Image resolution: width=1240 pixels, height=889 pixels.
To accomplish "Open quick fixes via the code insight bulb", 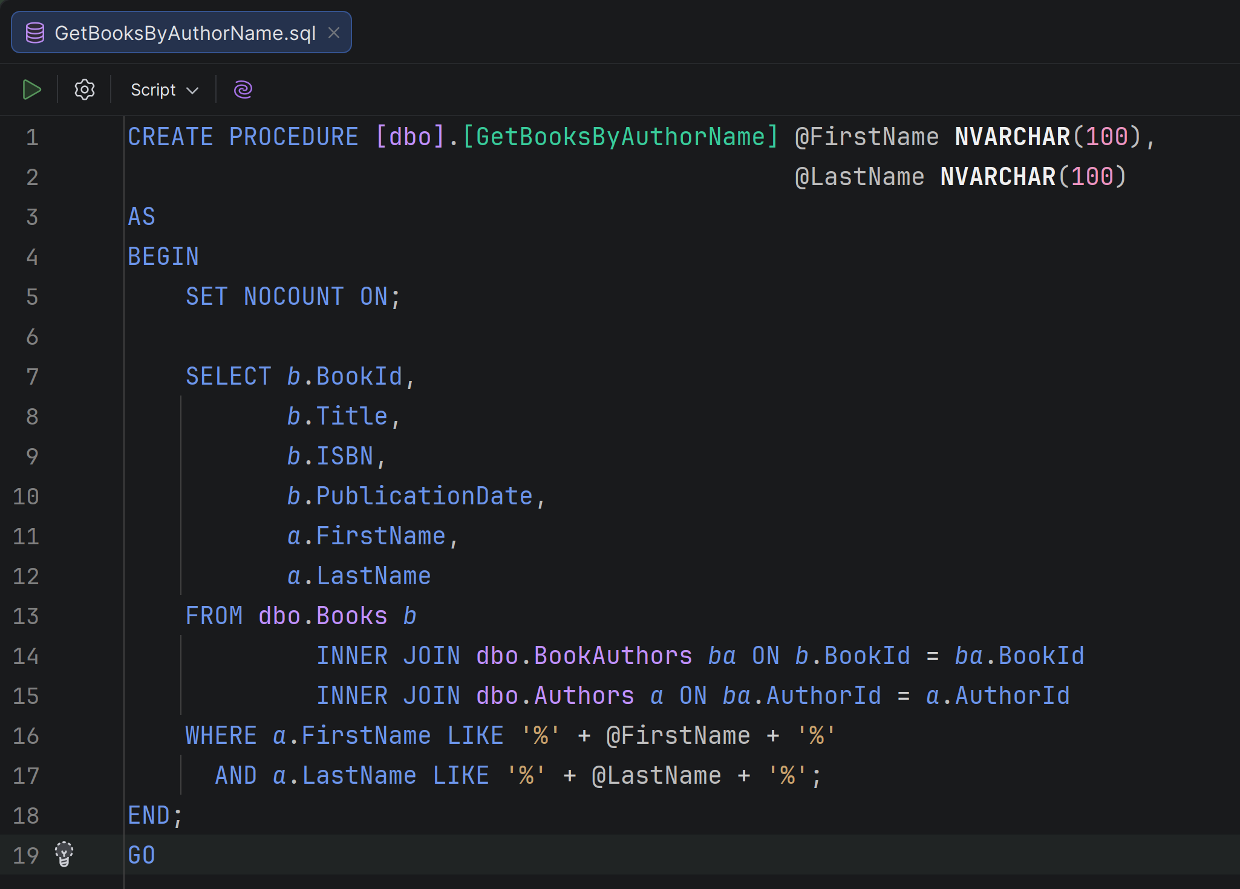I will coord(64,855).
